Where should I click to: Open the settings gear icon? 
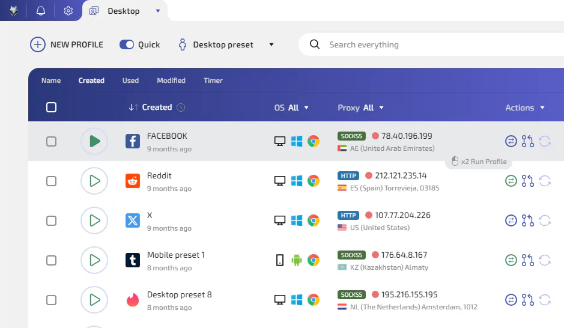point(68,11)
